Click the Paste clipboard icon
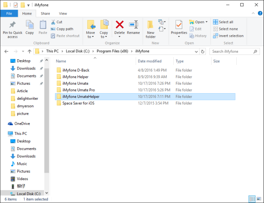This screenshot has height=203, width=264. pyautogui.click(x=43, y=25)
